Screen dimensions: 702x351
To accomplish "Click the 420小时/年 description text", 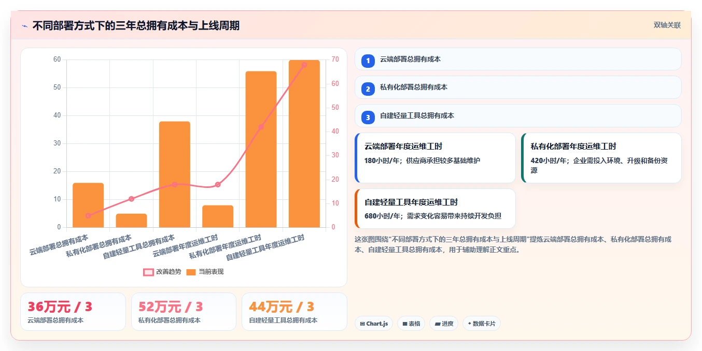I will pyautogui.click(x=599, y=165).
